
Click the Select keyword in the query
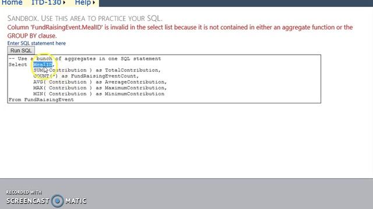pyautogui.click(x=18, y=64)
